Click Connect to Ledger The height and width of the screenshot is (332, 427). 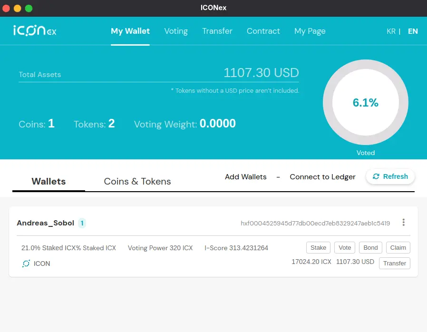tap(322, 176)
